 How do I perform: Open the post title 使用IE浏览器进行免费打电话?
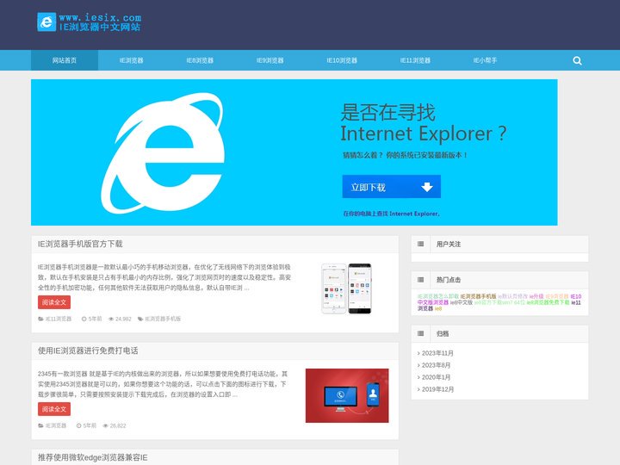(88, 350)
